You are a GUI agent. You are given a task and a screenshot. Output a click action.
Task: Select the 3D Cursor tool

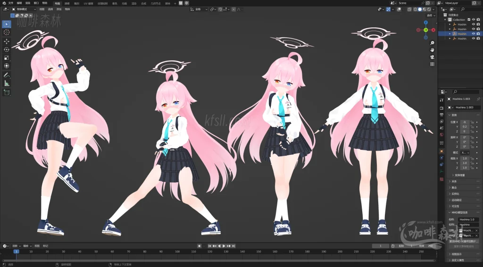coord(7,32)
